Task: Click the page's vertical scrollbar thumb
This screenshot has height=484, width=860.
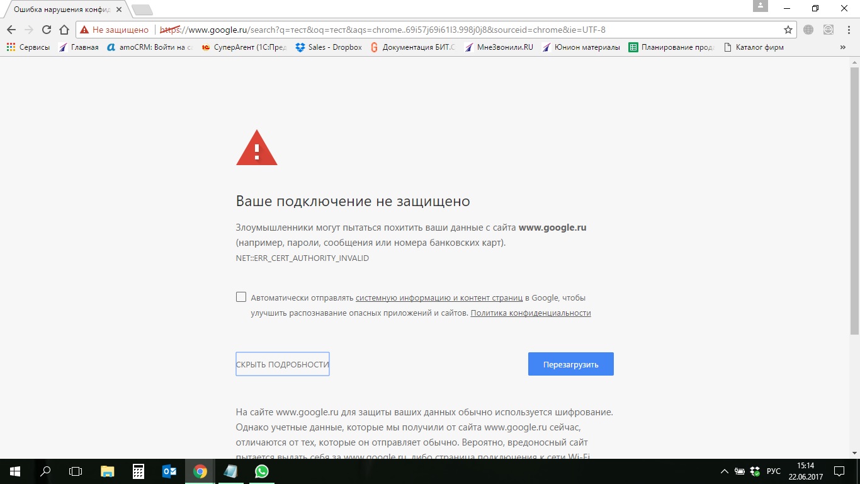Action: tap(854, 200)
